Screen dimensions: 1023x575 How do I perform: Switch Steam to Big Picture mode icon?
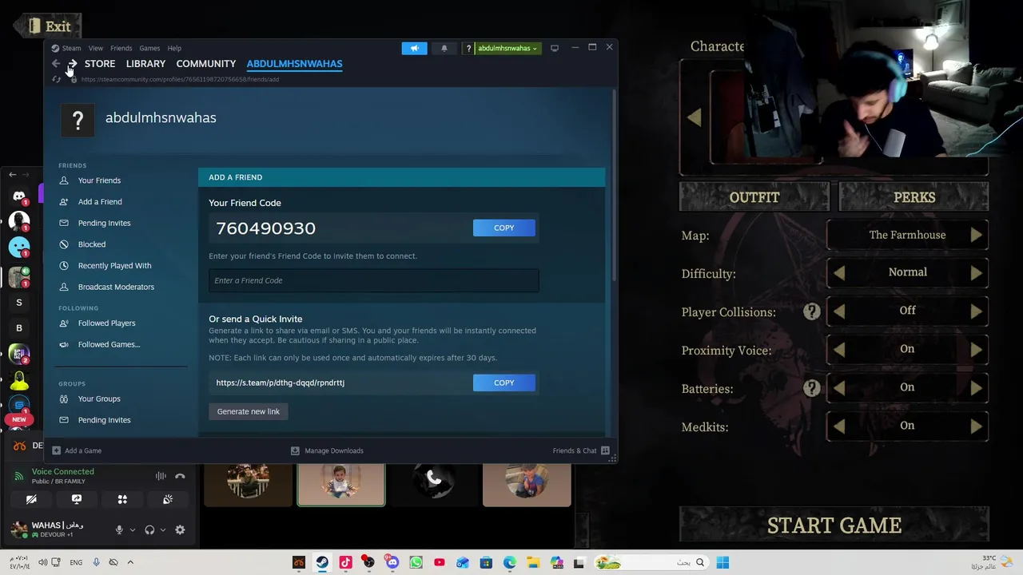(554, 48)
